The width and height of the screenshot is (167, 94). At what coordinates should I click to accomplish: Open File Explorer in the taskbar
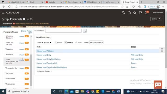pos(82,91)
